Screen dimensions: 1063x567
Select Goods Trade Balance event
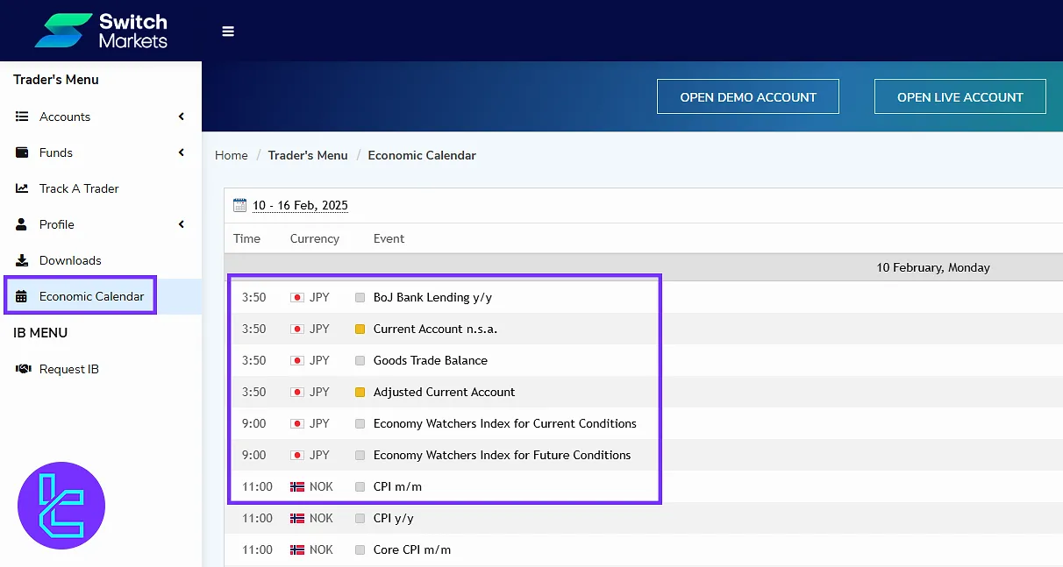[431, 360]
